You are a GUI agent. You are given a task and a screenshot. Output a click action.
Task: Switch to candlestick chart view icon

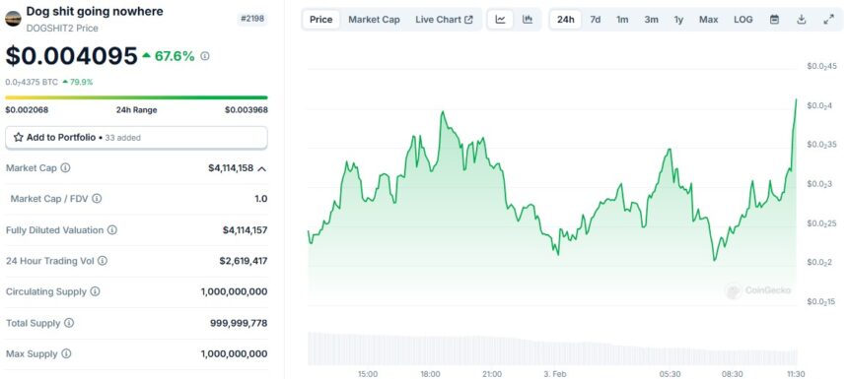528,20
